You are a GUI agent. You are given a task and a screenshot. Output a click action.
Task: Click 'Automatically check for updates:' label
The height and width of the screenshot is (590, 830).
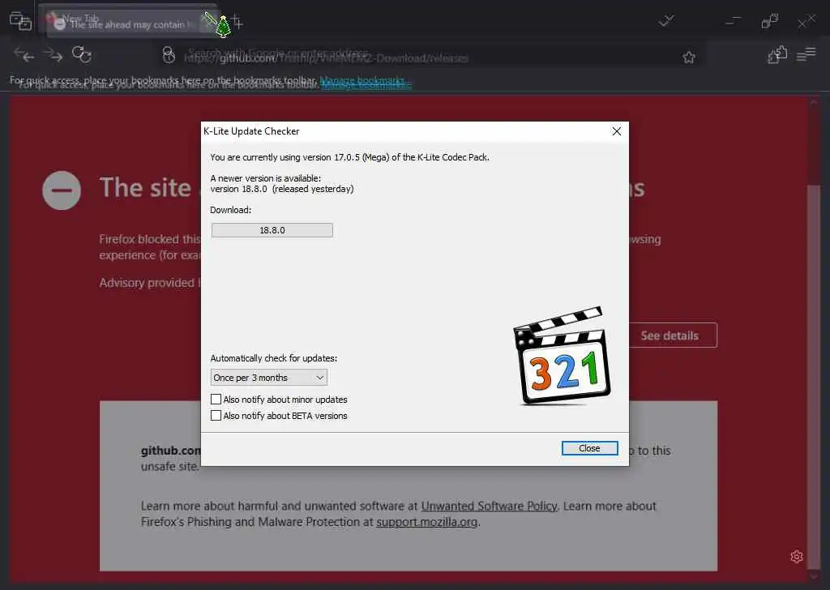pyautogui.click(x=274, y=358)
